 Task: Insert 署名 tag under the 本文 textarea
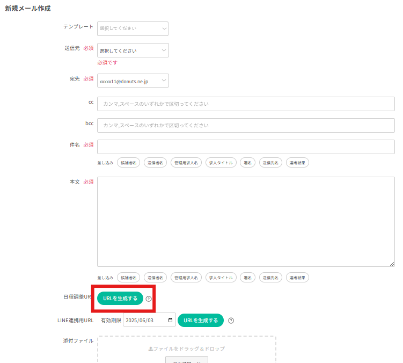pyautogui.click(x=247, y=278)
